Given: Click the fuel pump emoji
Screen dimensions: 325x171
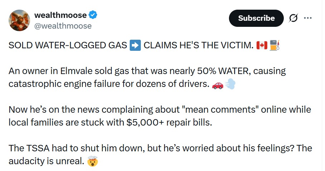Looking at the screenshot, I should point(274,47).
